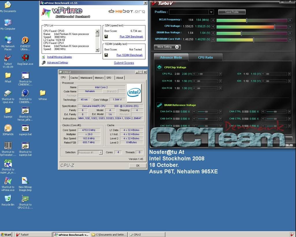
Task: Switch to the About tab in CPU-Z
Action: coord(119,78)
